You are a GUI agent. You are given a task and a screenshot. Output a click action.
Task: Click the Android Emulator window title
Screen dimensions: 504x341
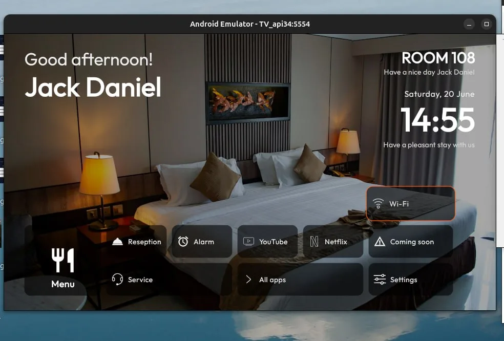250,24
